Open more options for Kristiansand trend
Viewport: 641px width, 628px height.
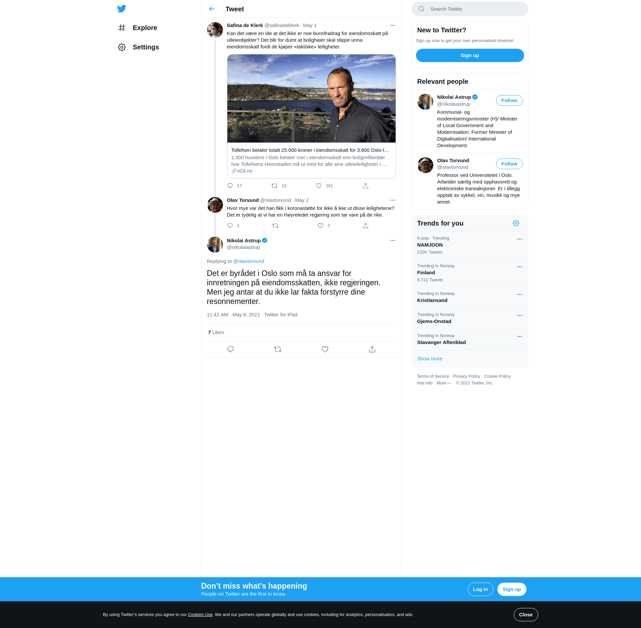point(519,295)
